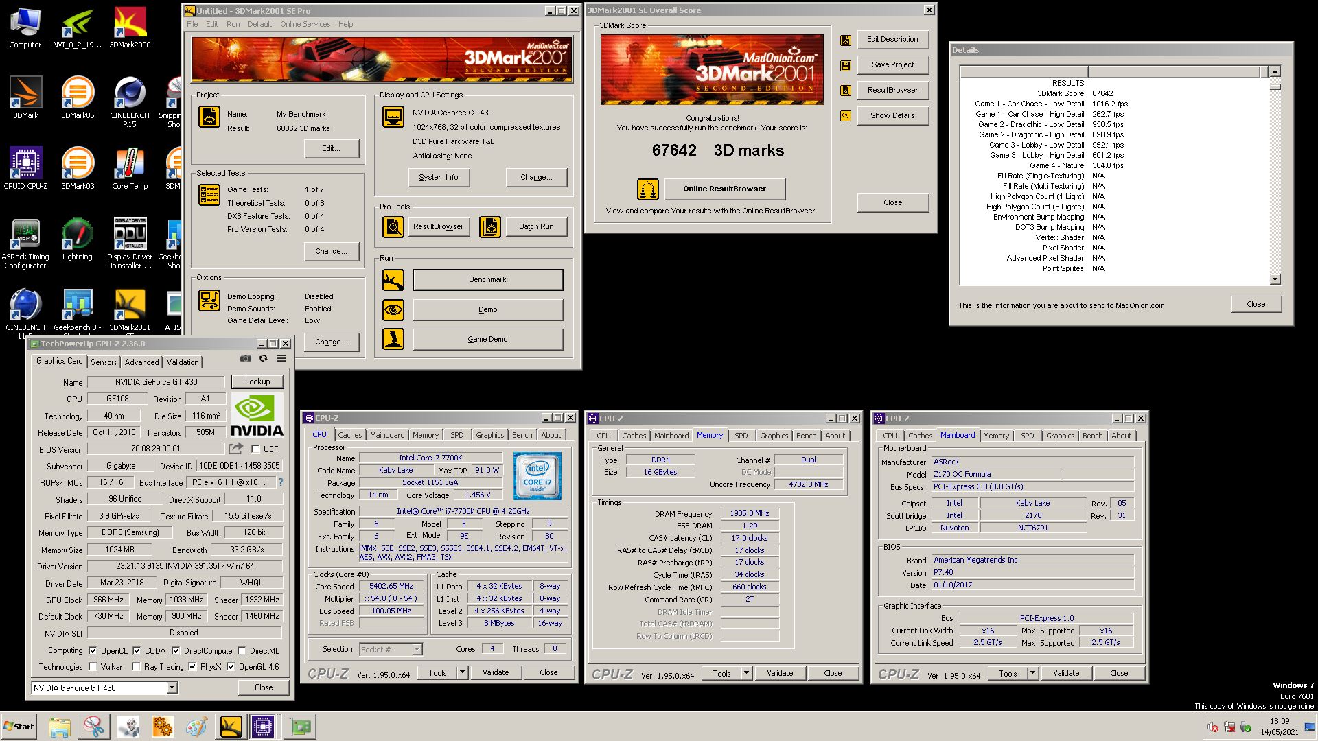
Task: Click the BIOS export share icon in GPU-Z
Action: point(235,449)
